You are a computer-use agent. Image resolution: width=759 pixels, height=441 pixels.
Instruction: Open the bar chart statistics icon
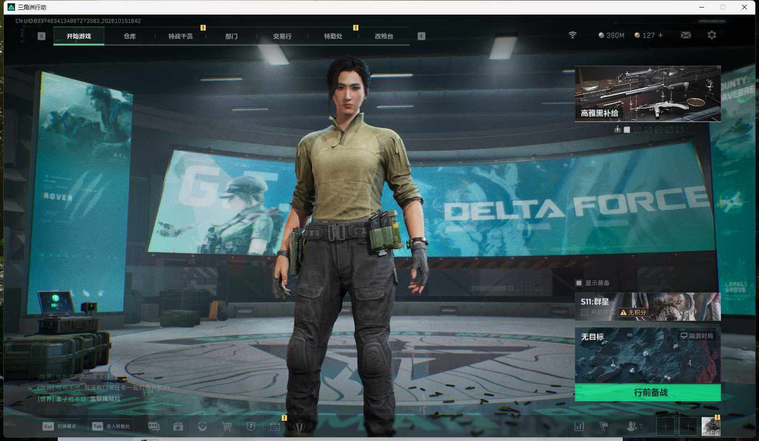tap(580, 426)
